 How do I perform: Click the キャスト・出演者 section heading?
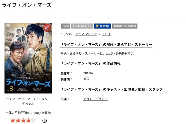(x=111, y=89)
